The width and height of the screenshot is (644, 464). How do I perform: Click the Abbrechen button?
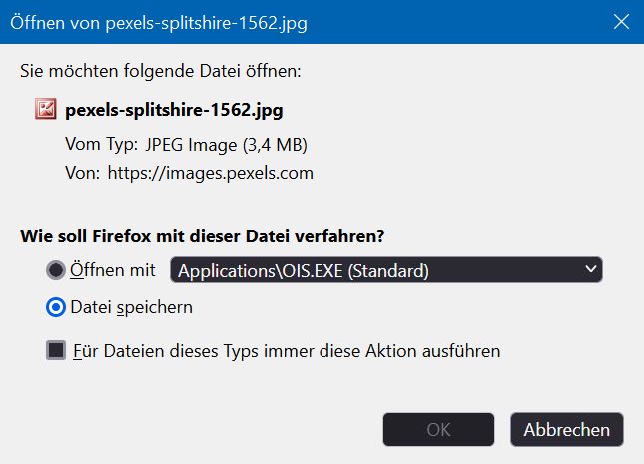[567, 430]
